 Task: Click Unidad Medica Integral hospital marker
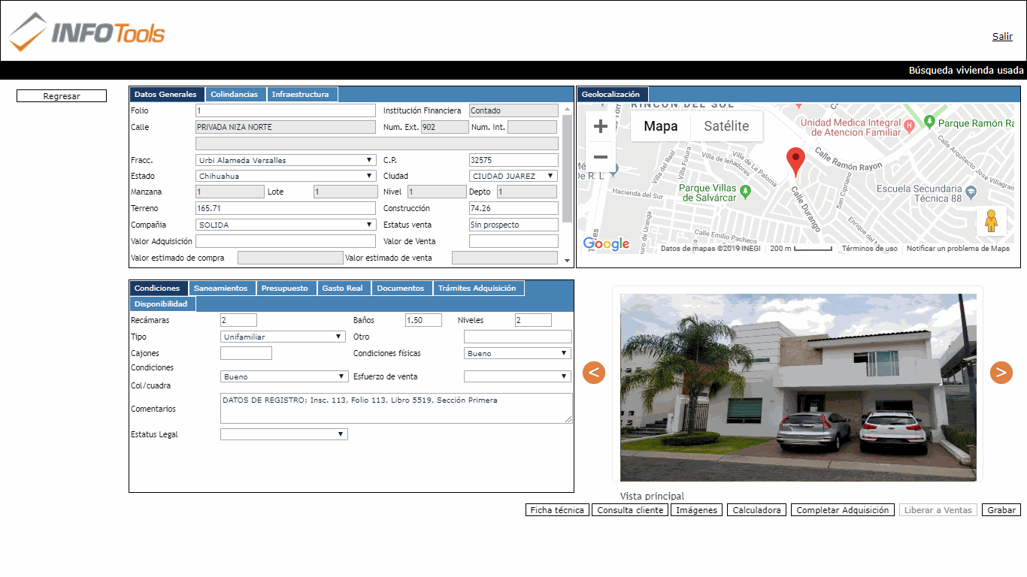coord(909,125)
